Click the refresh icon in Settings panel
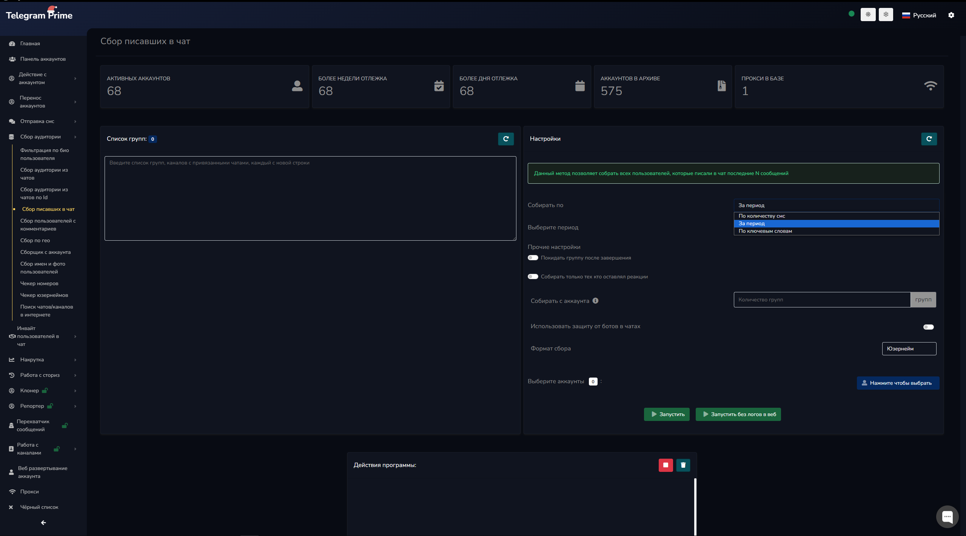The width and height of the screenshot is (966, 536). point(929,139)
